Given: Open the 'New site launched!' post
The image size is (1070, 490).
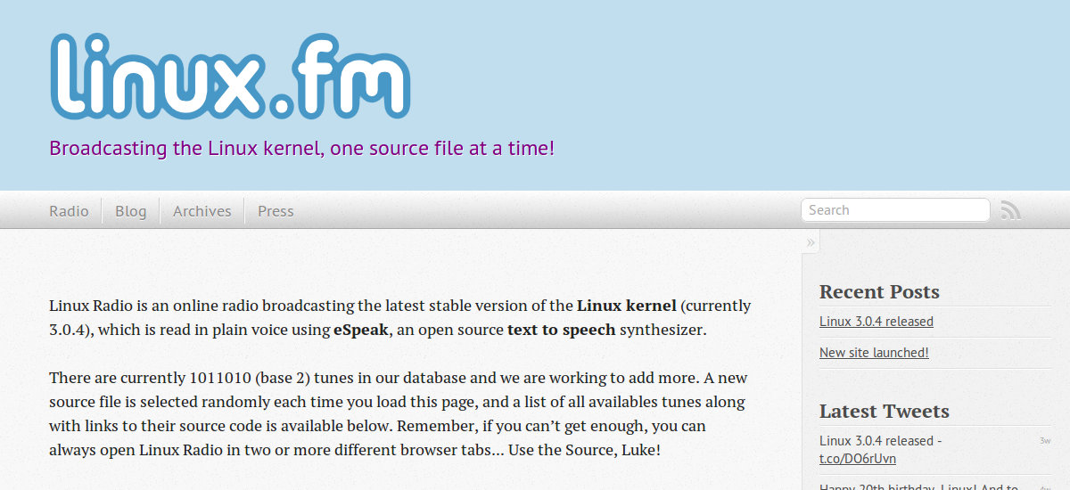Looking at the screenshot, I should [x=874, y=353].
